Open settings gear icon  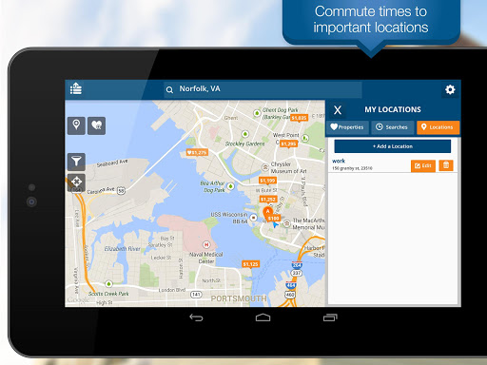coord(450,89)
